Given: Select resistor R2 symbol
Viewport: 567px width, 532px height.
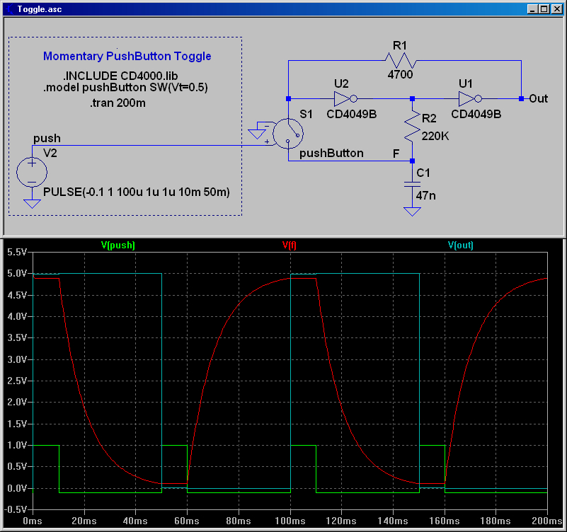Looking at the screenshot, I should coord(412,126).
